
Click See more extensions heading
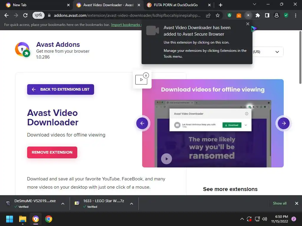230,189
